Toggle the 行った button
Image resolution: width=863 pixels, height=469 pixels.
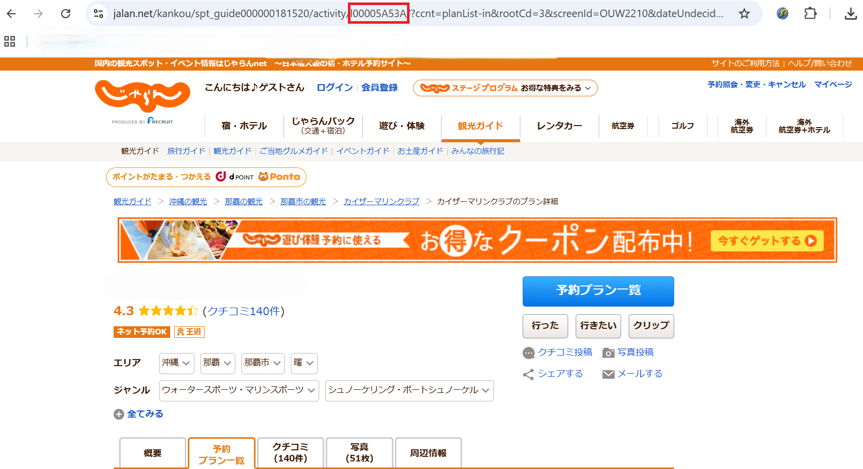click(x=545, y=326)
